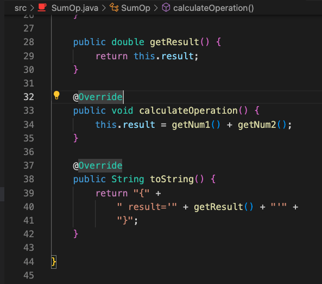The image size is (322, 284).
Task: Click the @Override annotation on line 37
Action: [98, 165]
